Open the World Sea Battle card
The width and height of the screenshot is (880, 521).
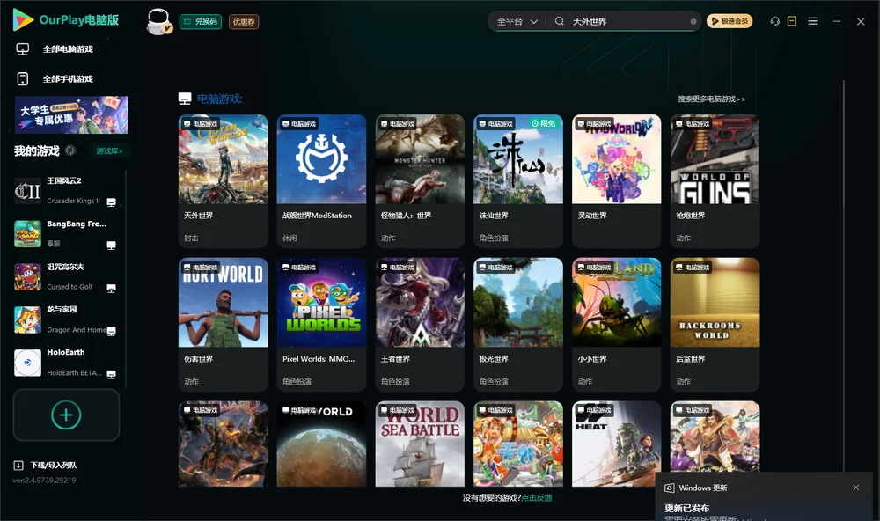pyautogui.click(x=420, y=444)
